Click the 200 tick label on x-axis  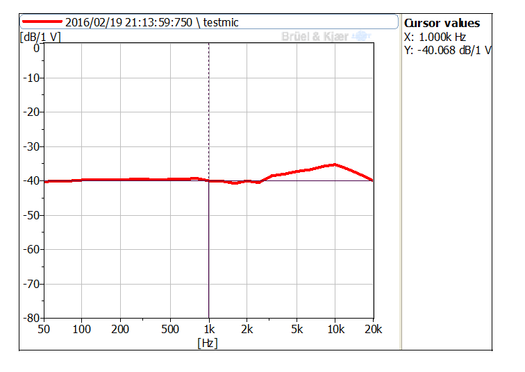click(x=120, y=330)
